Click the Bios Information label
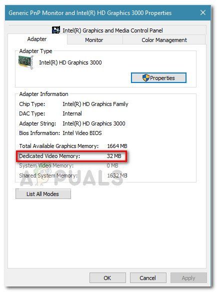This screenshot has height=292, width=217. tap(39, 133)
